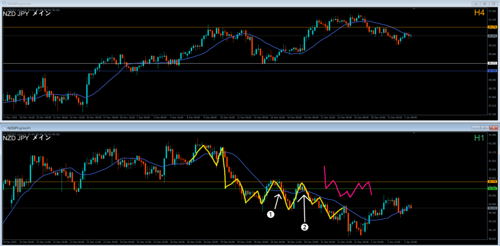Image resolution: width=500 pixels, height=246 pixels.
Task: Click 2 Jan 08:00 on H4 time axis
Action: (411, 117)
